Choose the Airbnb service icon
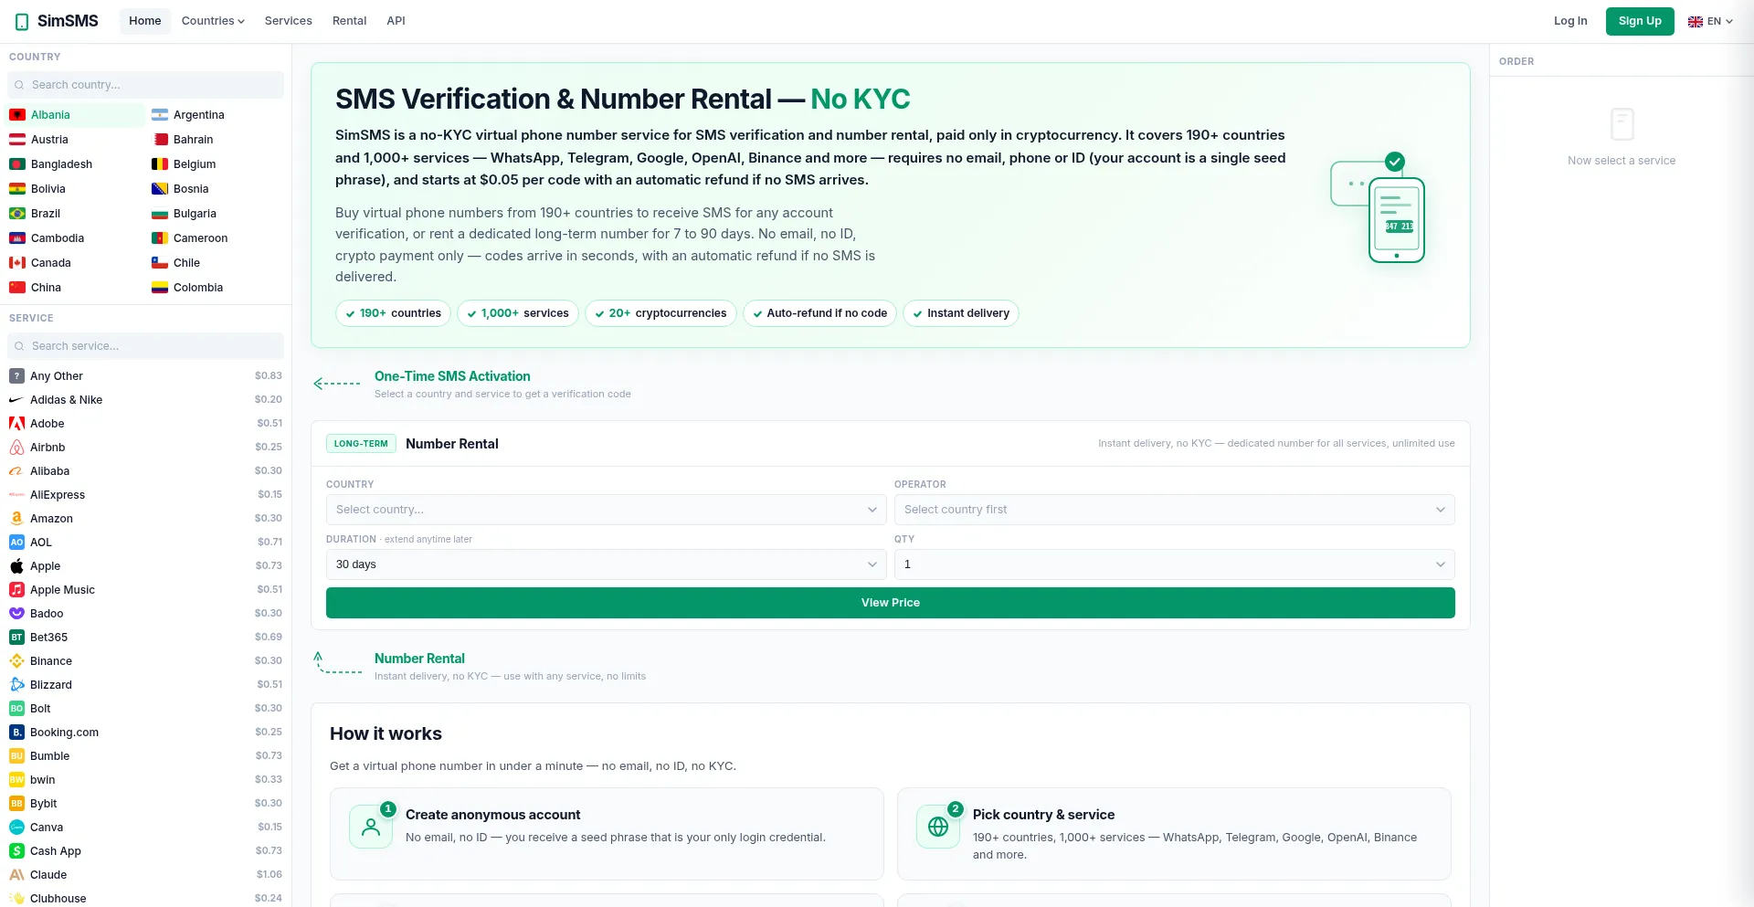The width and height of the screenshot is (1754, 907). (x=16, y=448)
